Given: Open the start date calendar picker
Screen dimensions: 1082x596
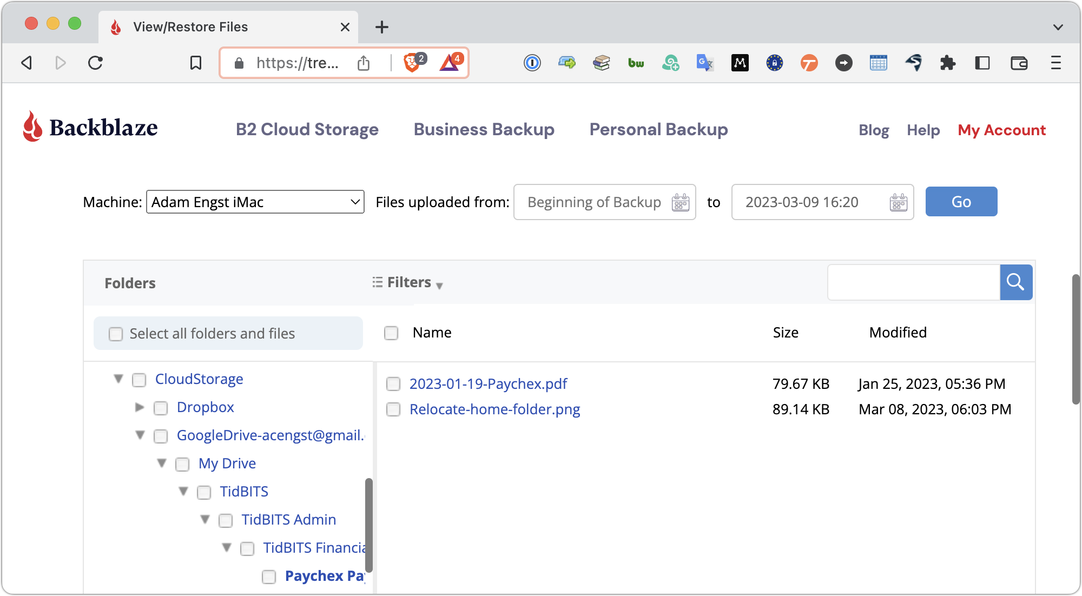Looking at the screenshot, I should (680, 202).
